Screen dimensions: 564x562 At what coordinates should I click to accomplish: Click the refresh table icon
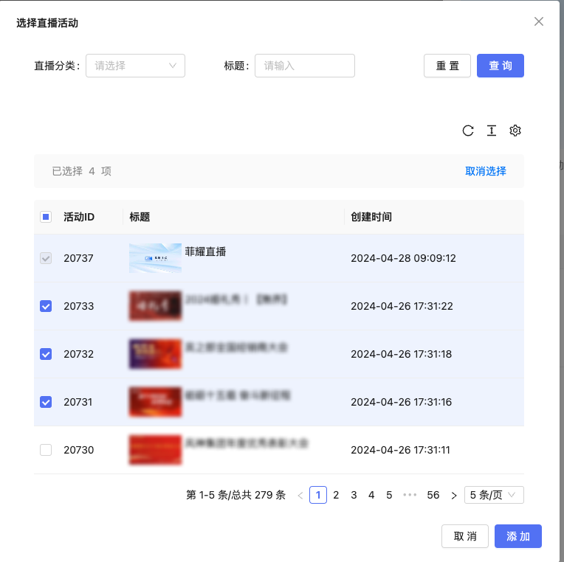468,131
